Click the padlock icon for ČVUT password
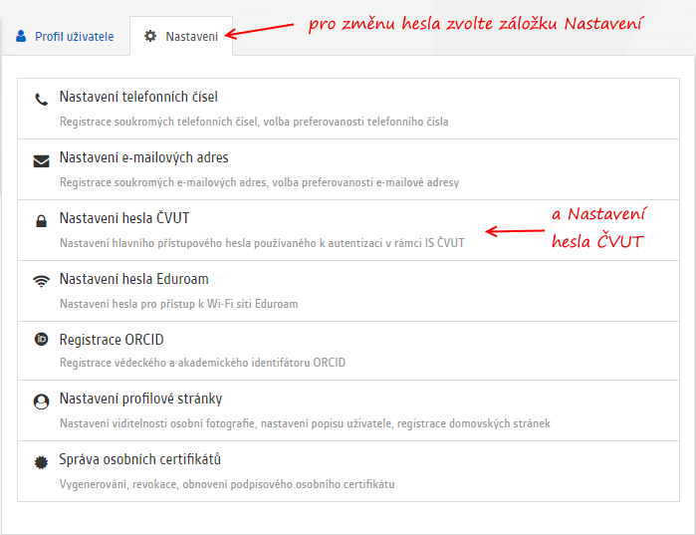This screenshot has height=535, width=696. (41, 221)
